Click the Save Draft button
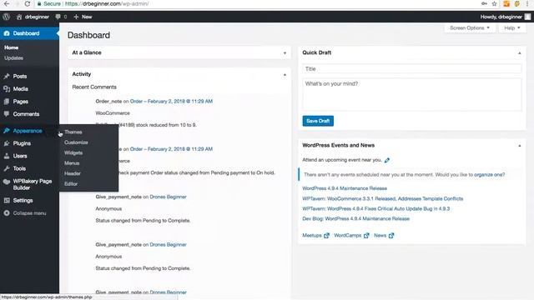Screen dimensions: 534x300 click(x=318, y=121)
